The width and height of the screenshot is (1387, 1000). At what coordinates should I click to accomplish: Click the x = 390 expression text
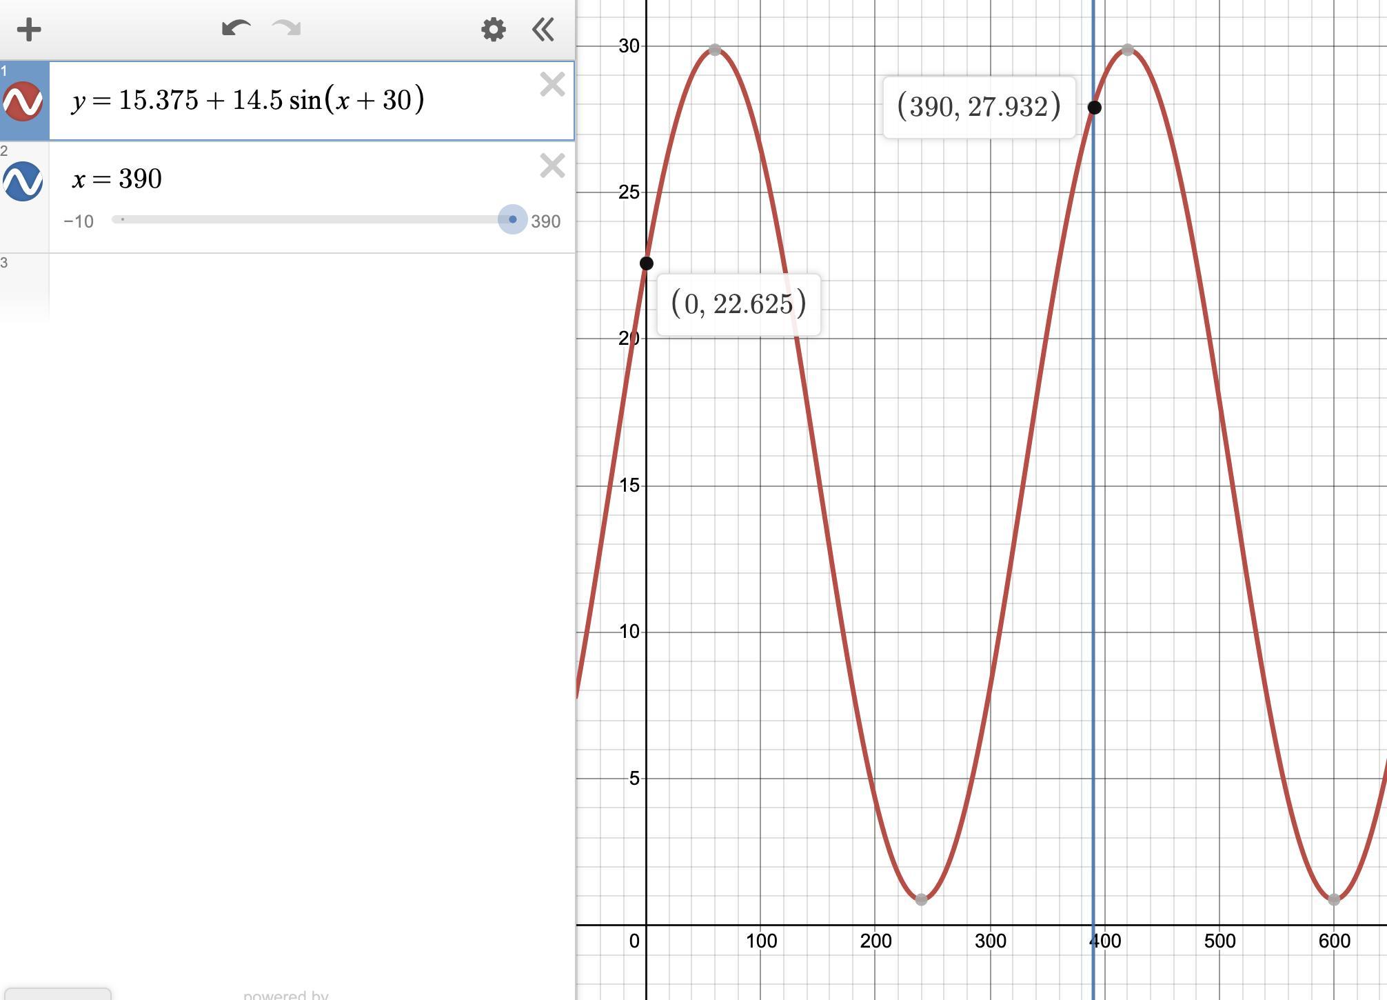[117, 179]
